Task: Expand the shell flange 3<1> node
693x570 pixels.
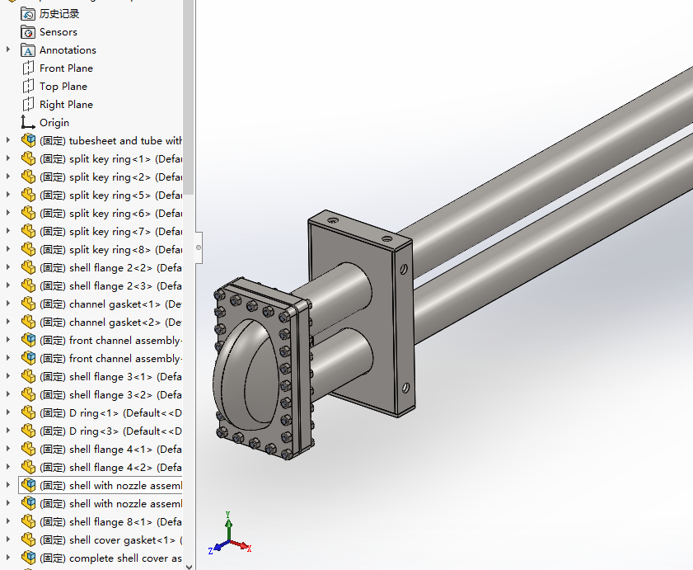Action: [x=8, y=376]
